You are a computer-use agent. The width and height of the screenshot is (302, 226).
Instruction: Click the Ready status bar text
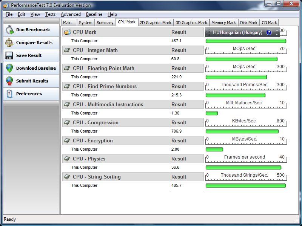(x=10, y=219)
